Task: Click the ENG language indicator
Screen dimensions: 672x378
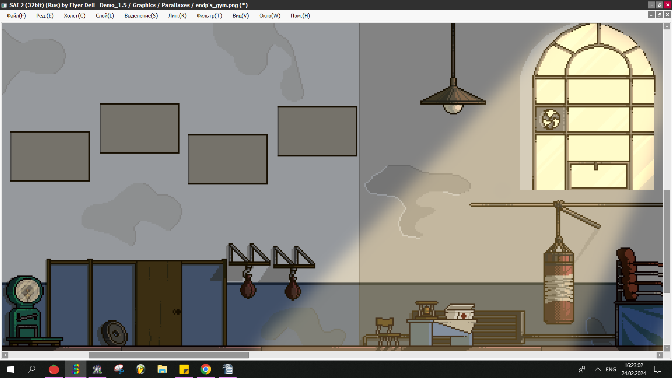Action: (611, 369)
